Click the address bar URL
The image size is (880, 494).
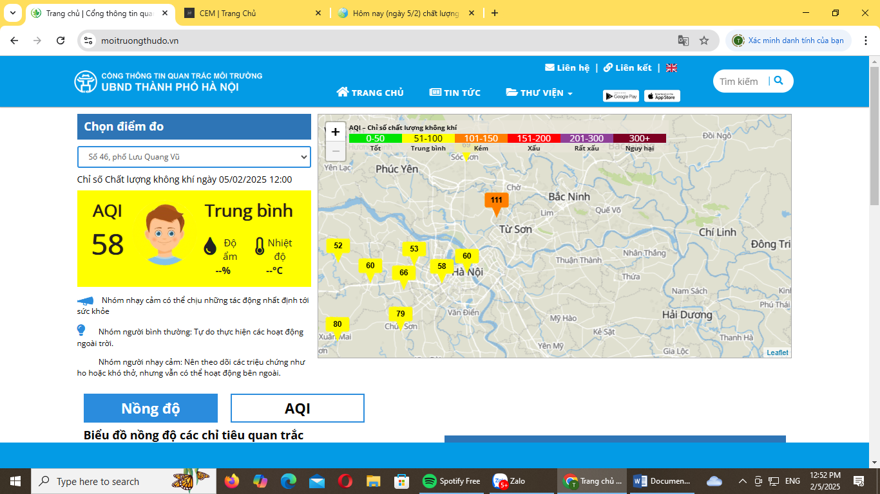140,41
